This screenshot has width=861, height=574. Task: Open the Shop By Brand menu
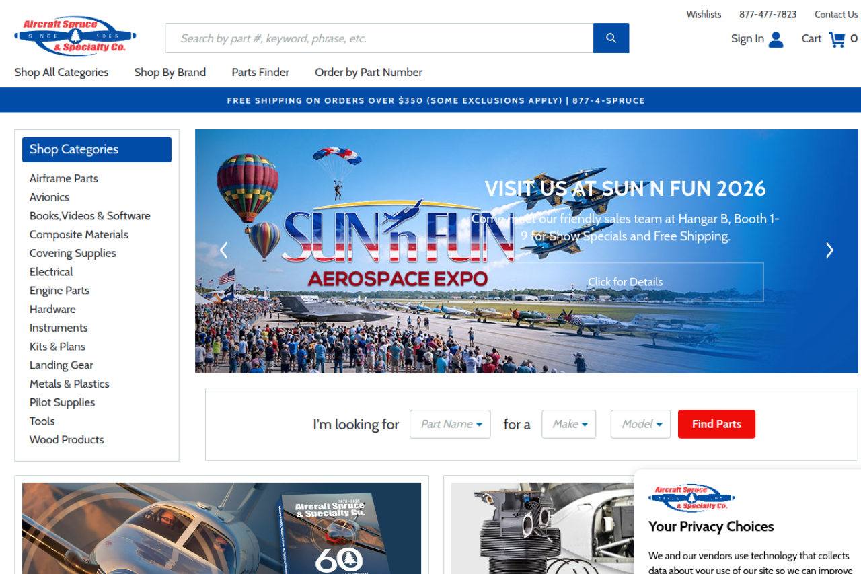(170, 72)
